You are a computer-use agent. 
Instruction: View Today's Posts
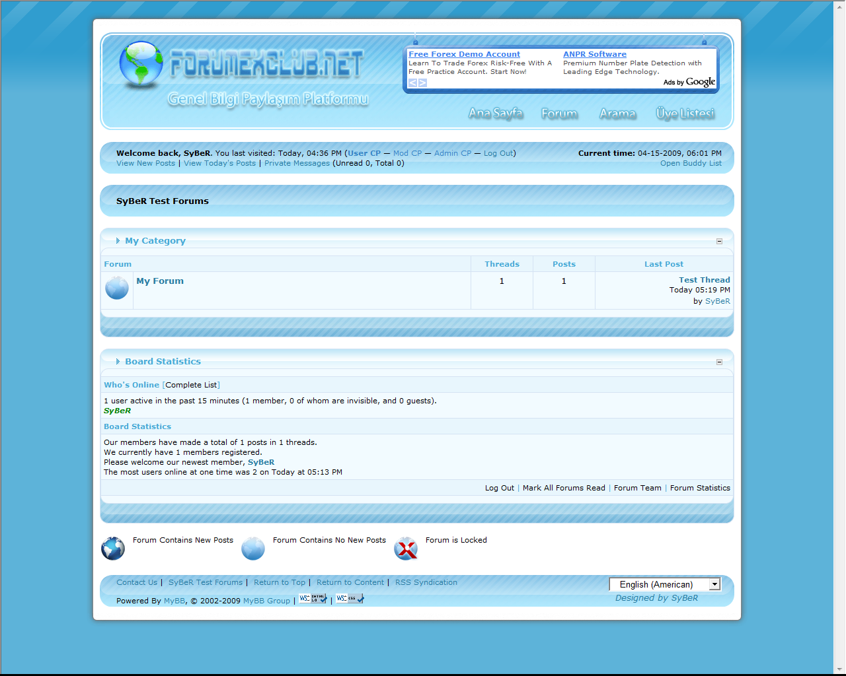pyautogui.click(x=219, y=163)
